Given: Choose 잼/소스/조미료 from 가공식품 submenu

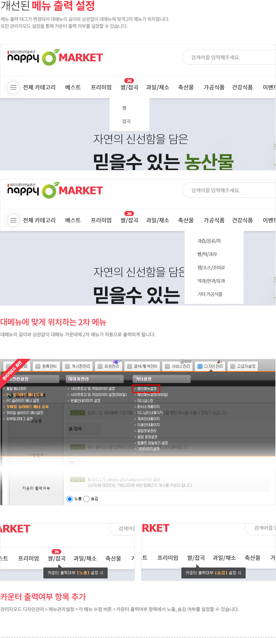Looking at the screenshot, I should tap(211, 267).
